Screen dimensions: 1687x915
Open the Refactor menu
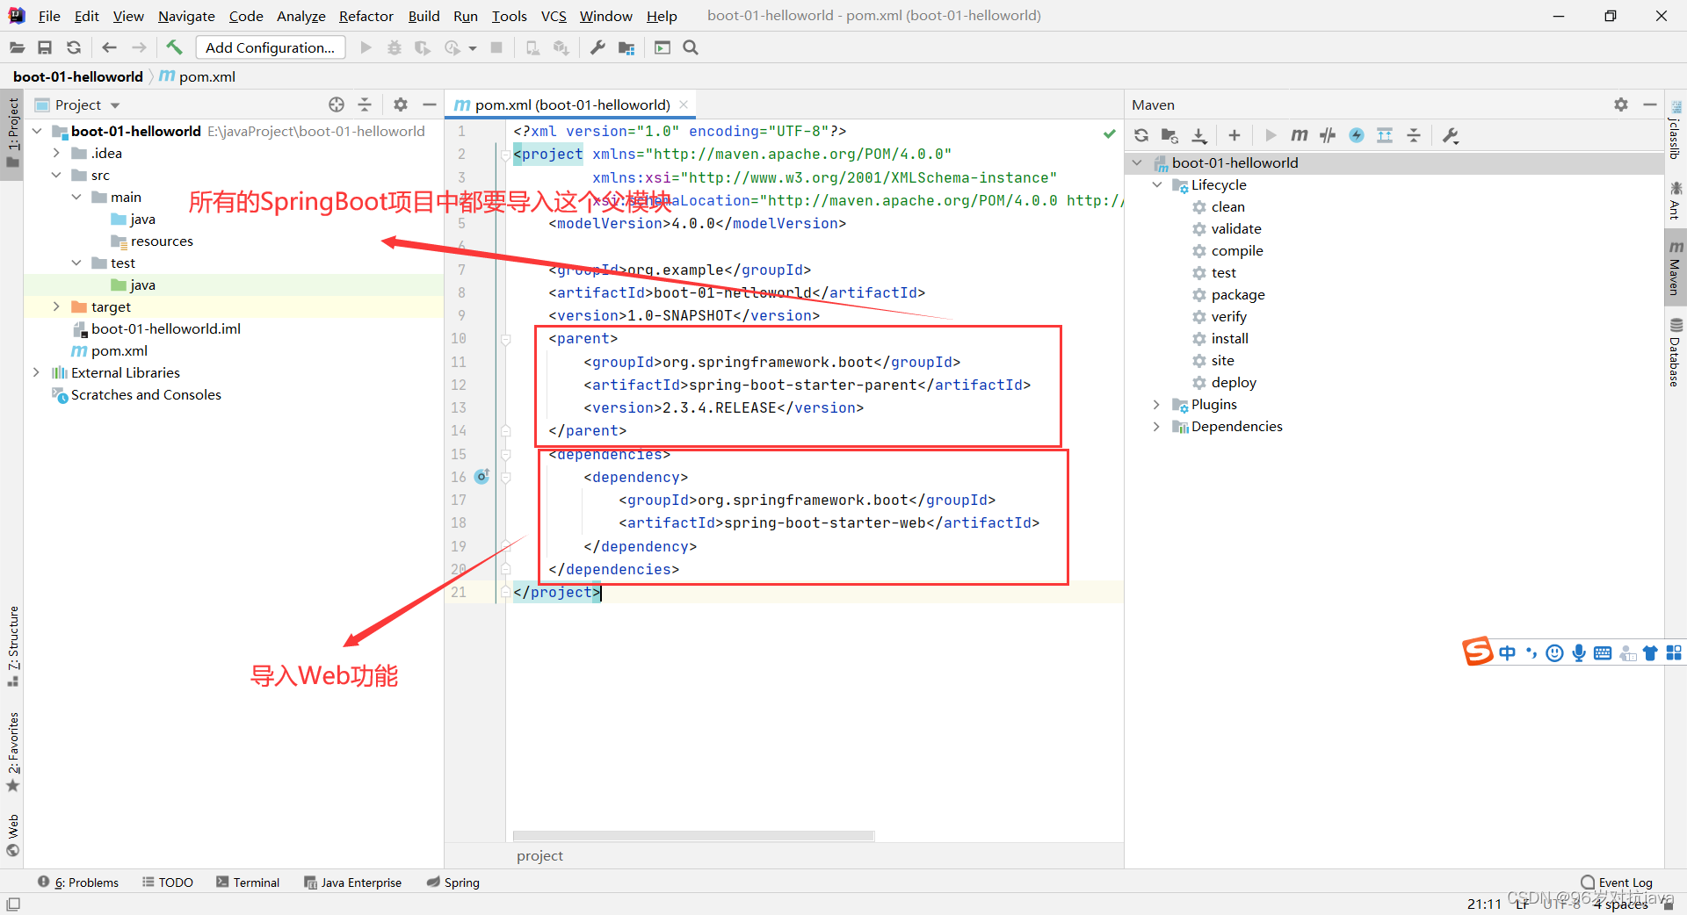pos(366,16)
